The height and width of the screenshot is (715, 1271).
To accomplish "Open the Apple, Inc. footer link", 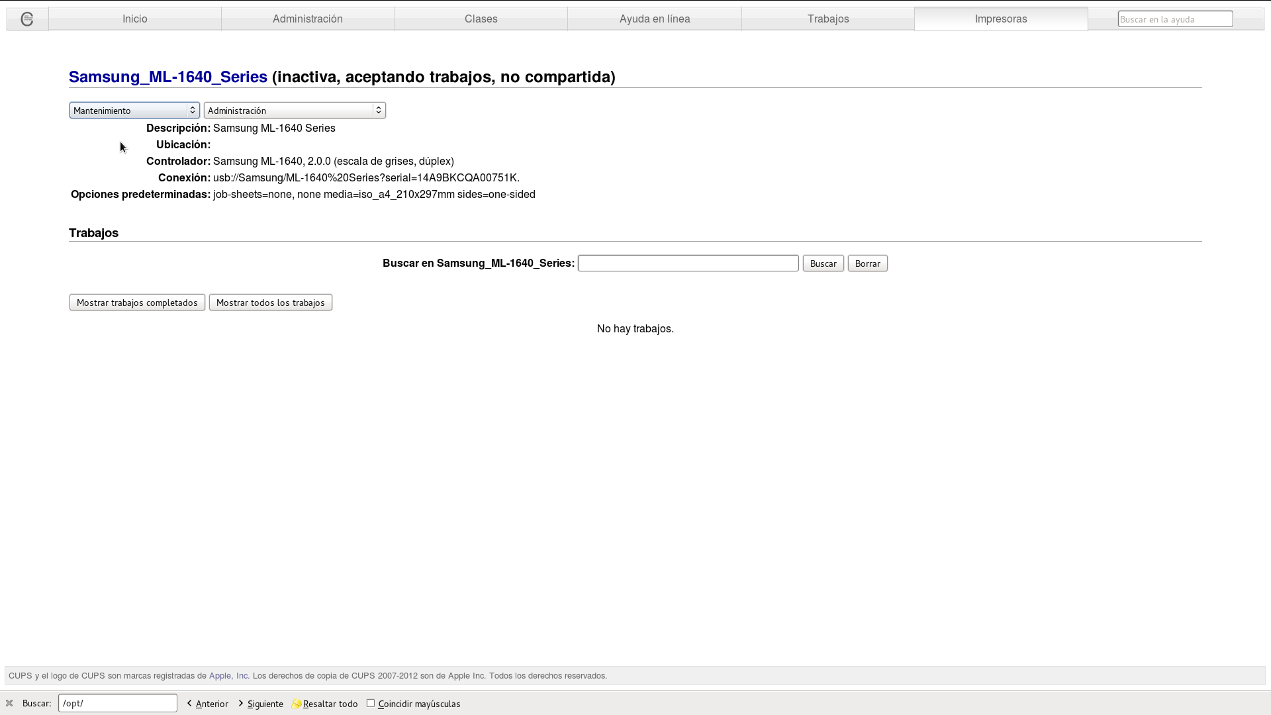I will click(x=229, y=676).
